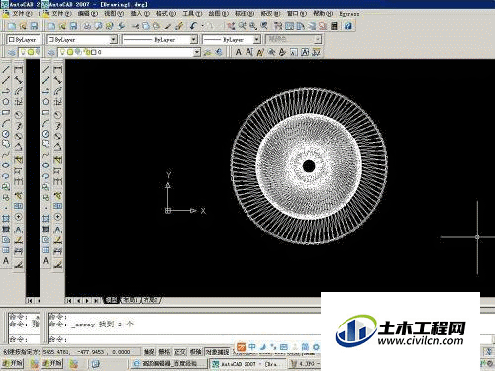The image size is (495, 371).
Task: Toggle 栅格 grid display in status bar
Action: 164,352
